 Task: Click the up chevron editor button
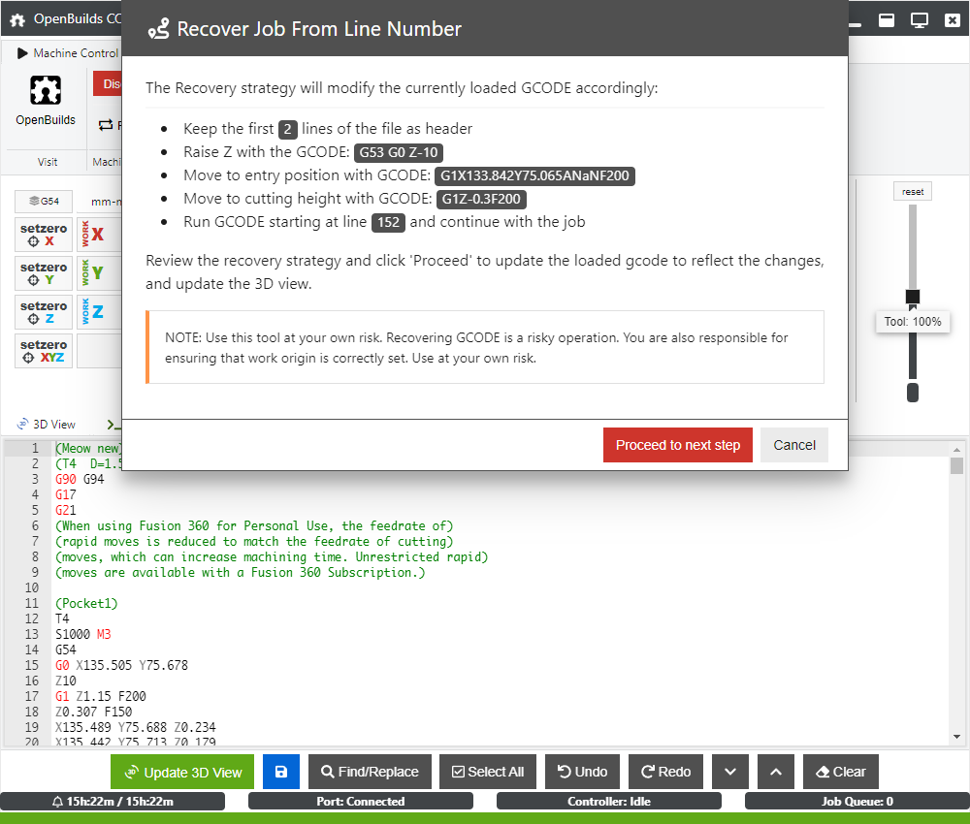click(776, 772)
